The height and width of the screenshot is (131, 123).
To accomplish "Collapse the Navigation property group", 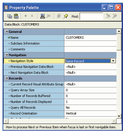I will pyautogui.click(x=7, y=55).
